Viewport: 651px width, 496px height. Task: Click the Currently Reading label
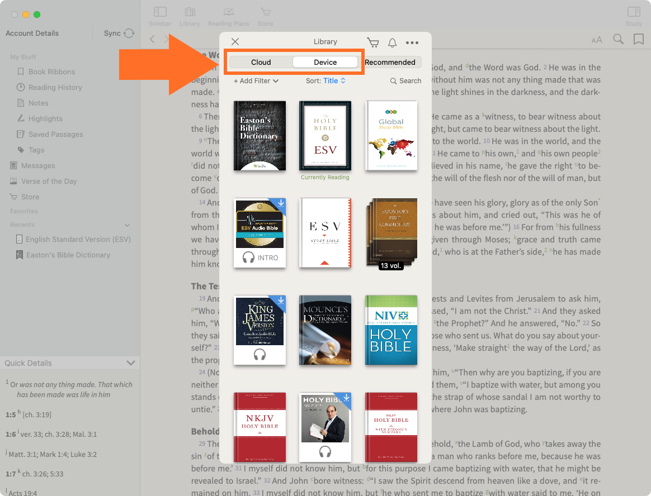pyautogui.click(x=325, y=177)
